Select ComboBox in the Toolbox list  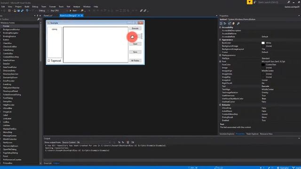tap(8, 54)
